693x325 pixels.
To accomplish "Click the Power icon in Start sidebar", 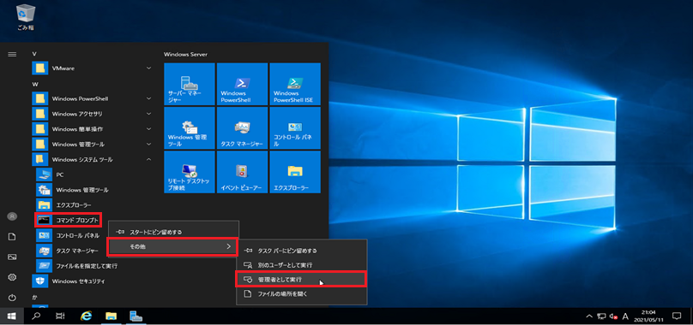I will coord(12,298).
